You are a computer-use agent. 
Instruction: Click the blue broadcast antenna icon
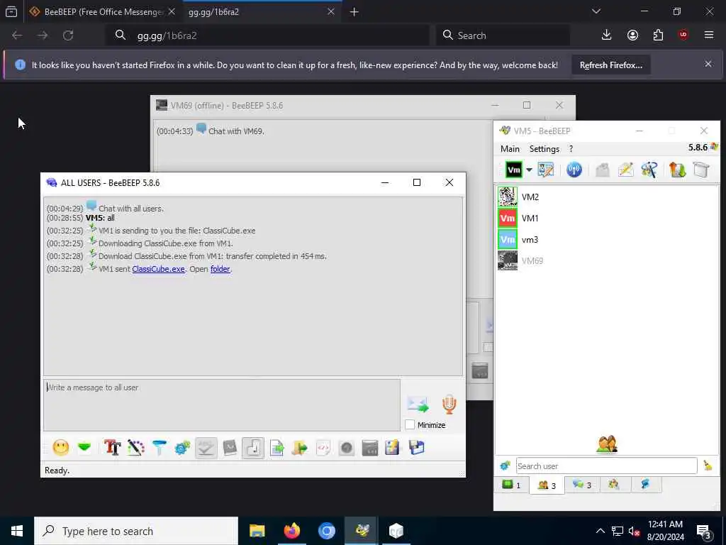point(574,170)
